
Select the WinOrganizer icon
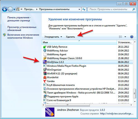[x=45, y=70]
